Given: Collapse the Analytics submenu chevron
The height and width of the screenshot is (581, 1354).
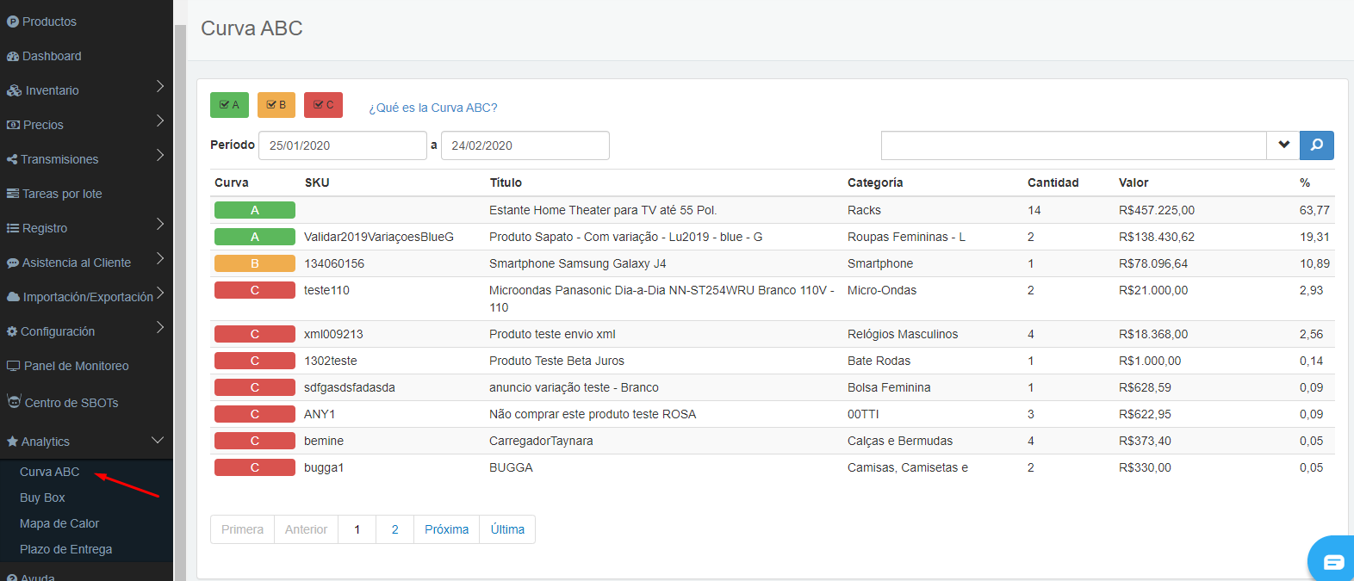Looking at the screenshot, I should pyautogui.click(x=158, y=440).
